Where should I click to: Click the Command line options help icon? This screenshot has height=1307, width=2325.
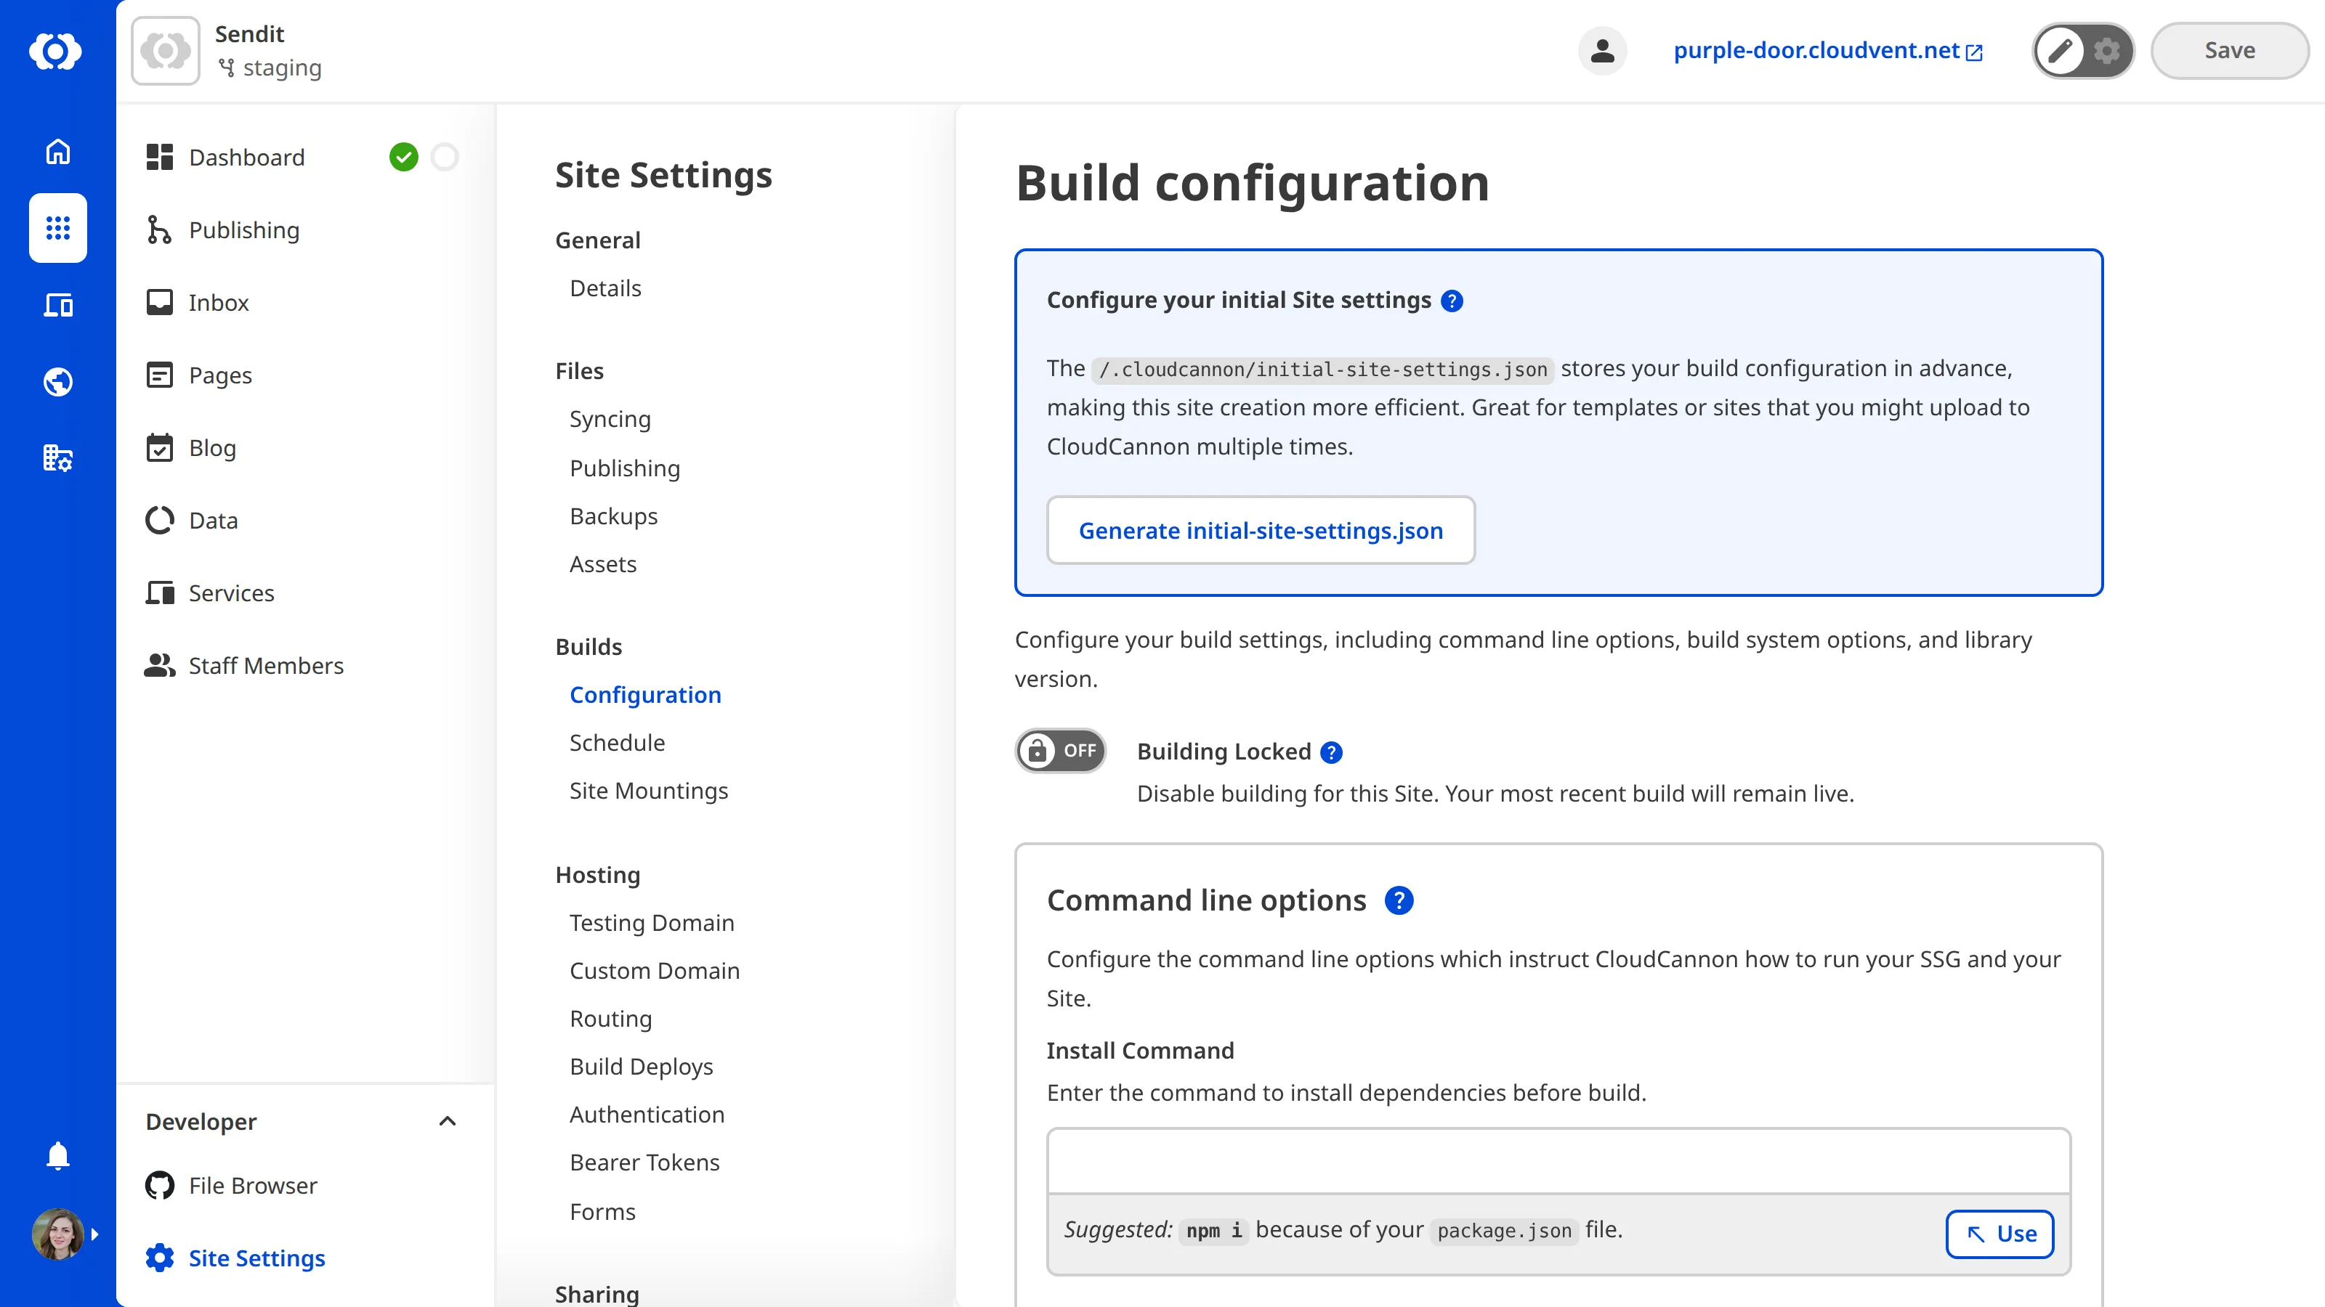click(1400, 900)
